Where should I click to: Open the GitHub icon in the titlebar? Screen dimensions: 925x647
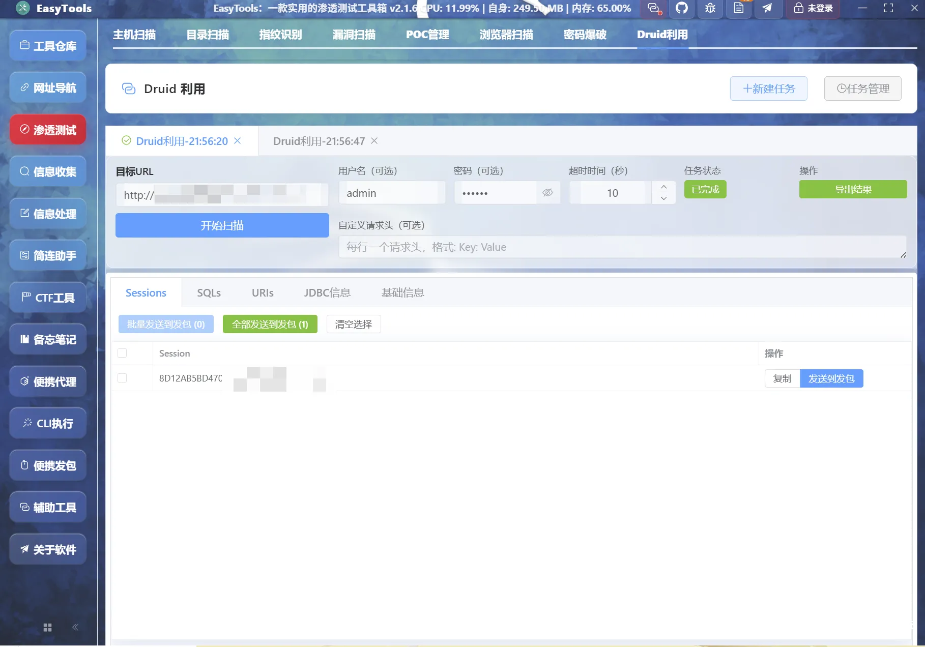pos(681,9)
